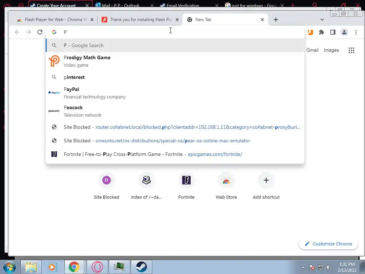The height and width of the screenshot is (274, 365).
Task: Open the monitor-icon app on taskbar
Action: (119, 267)
